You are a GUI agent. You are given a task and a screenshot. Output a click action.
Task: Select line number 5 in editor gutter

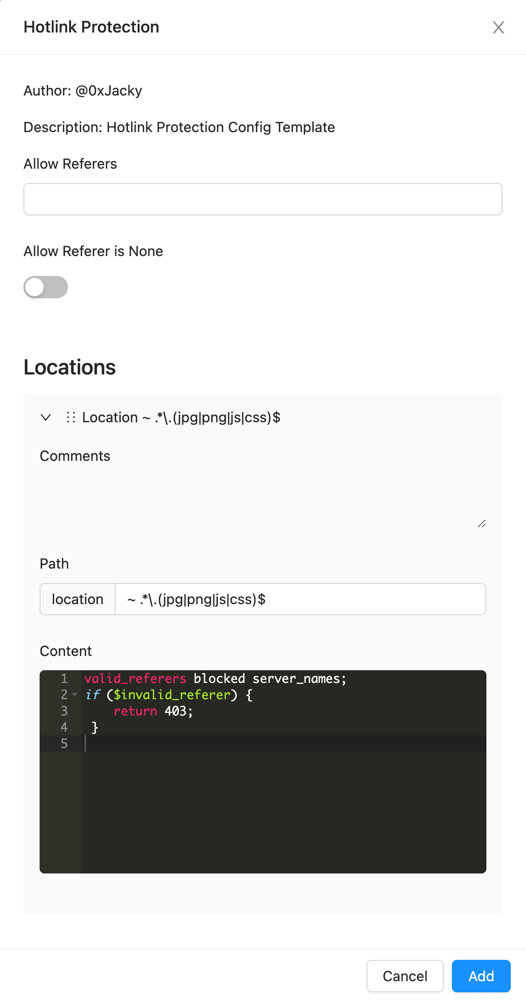pyautogui.click(x=64, y=744)
